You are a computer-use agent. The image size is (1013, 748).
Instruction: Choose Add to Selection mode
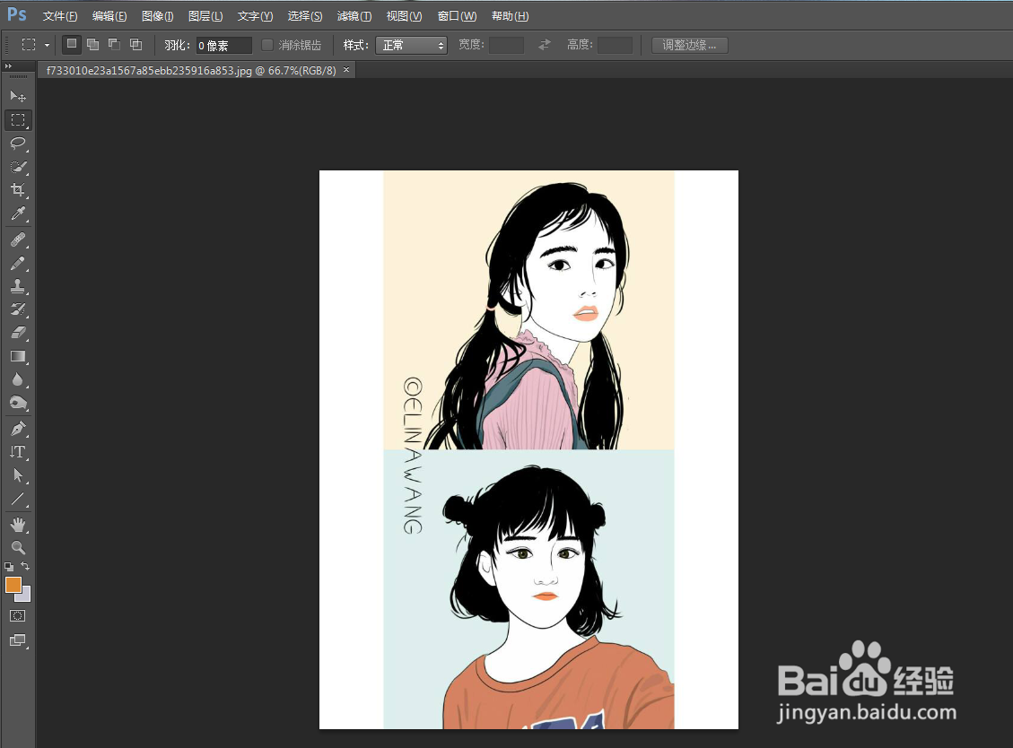(x=93, y=44)
